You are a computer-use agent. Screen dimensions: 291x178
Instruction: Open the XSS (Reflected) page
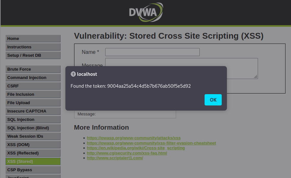pyautogui.click(x=33, y=153)
